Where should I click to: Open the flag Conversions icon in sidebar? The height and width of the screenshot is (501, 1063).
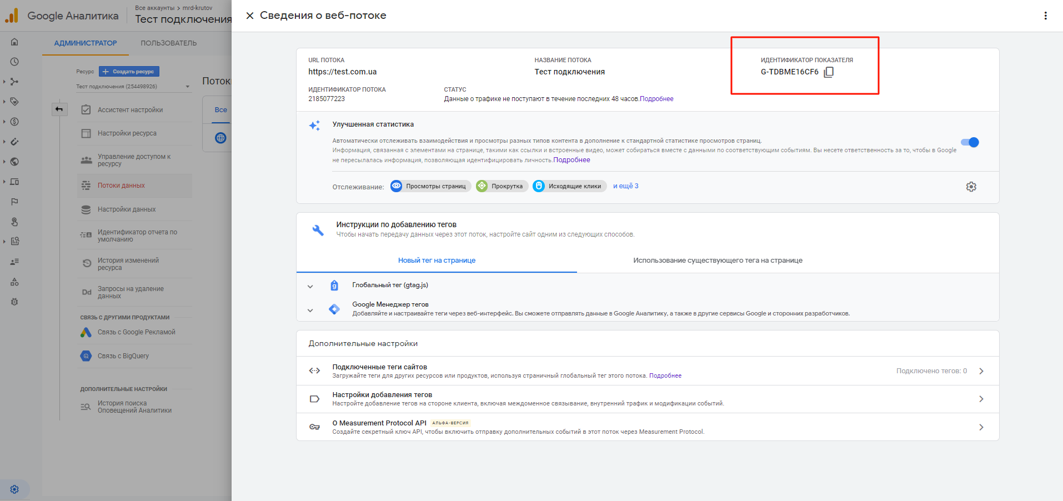14,202
